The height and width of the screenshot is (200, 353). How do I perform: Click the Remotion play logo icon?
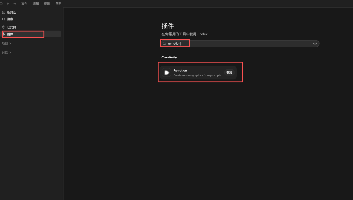[x=167, y=73]
